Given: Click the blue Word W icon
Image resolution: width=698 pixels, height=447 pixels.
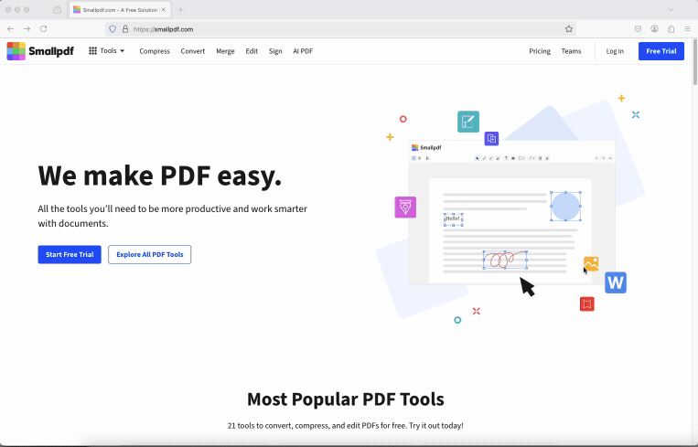Looking at the screenshot, I should pos(616,282).
